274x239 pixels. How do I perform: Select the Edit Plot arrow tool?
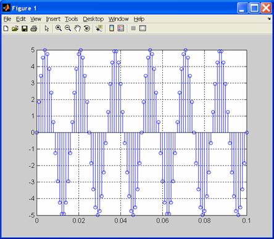[47, 28]
